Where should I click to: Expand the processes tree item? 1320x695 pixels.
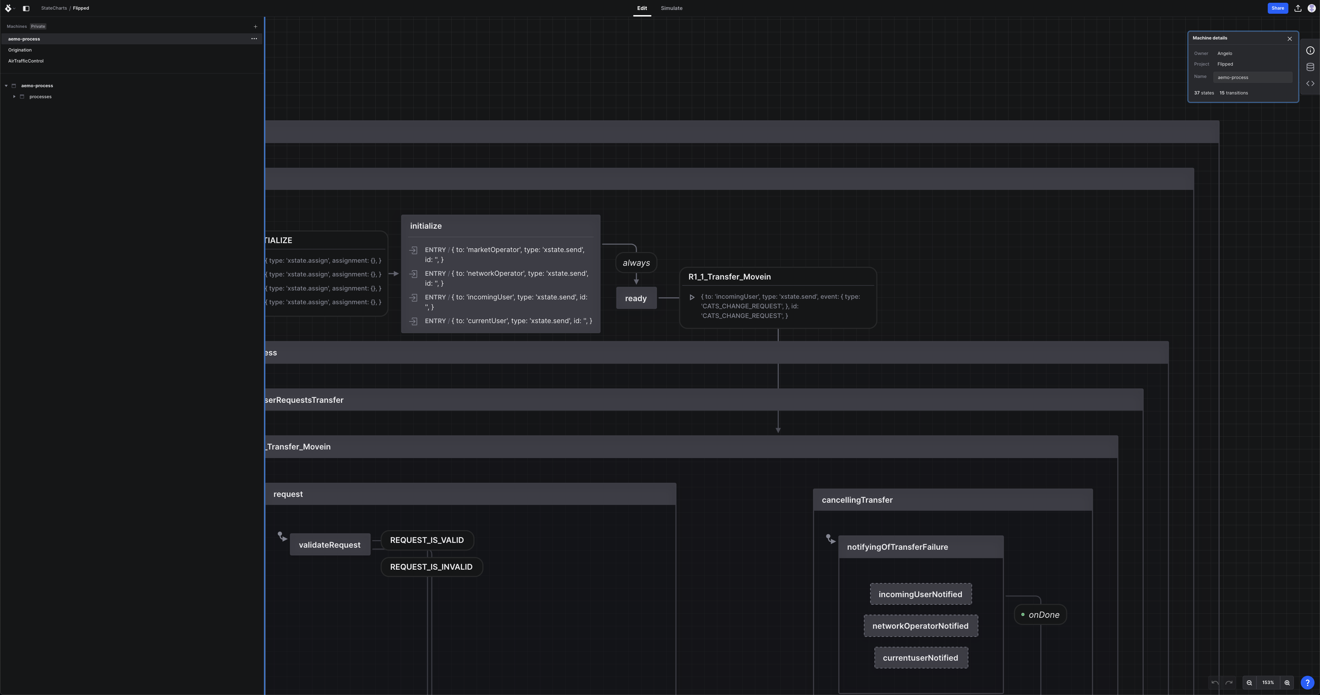coord(14,96)
